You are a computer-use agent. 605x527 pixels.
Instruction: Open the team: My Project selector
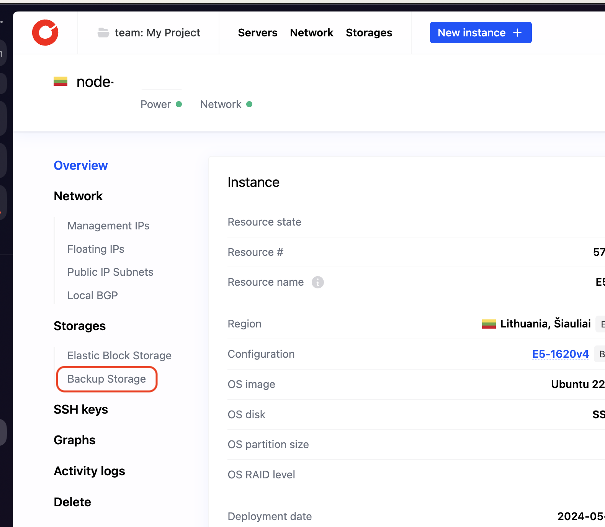tap(149, 33)
